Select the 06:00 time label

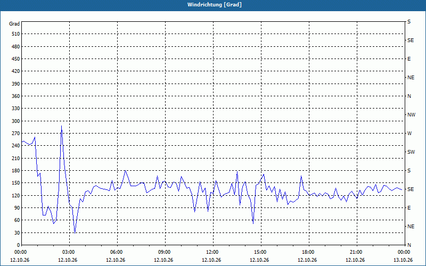[117, 252]
